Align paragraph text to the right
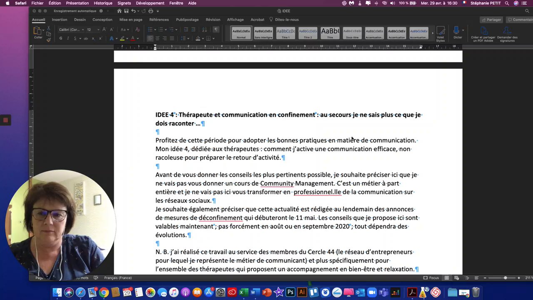This screenshot has width=533, height=300. tap(164, 38)
